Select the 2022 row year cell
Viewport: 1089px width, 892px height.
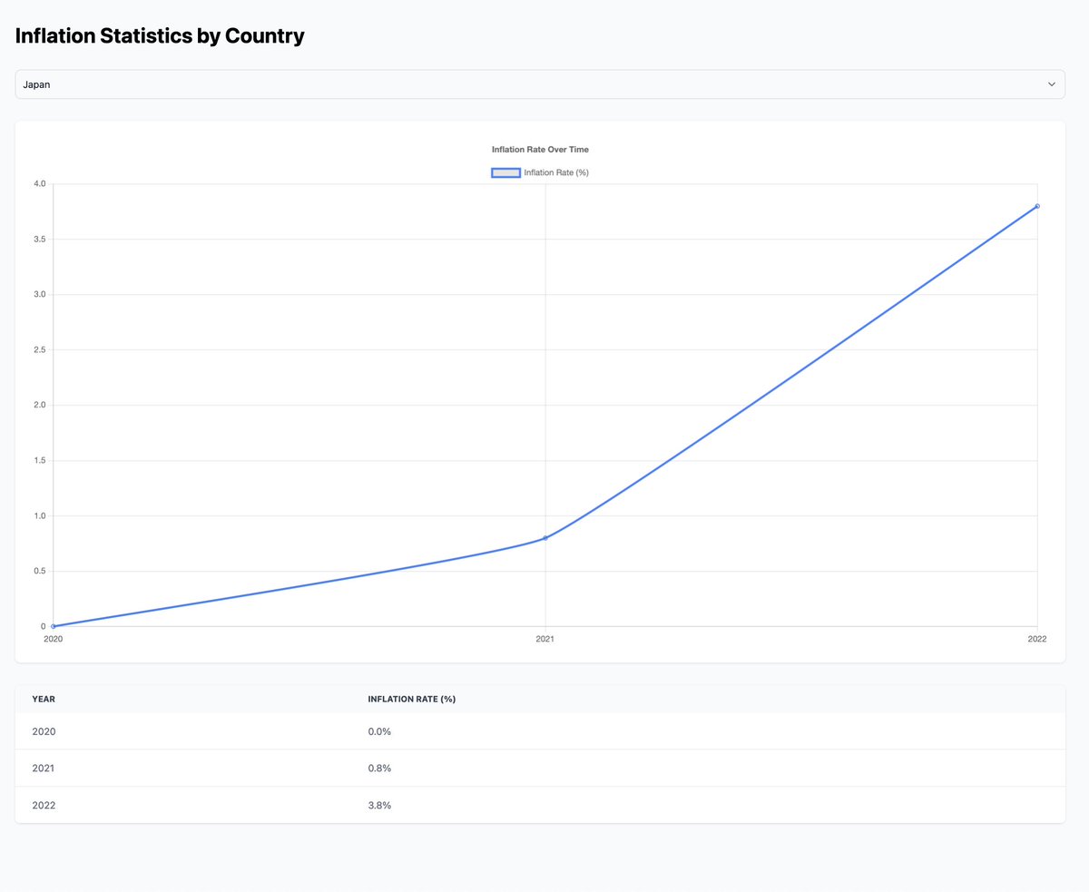coord(44,805)
